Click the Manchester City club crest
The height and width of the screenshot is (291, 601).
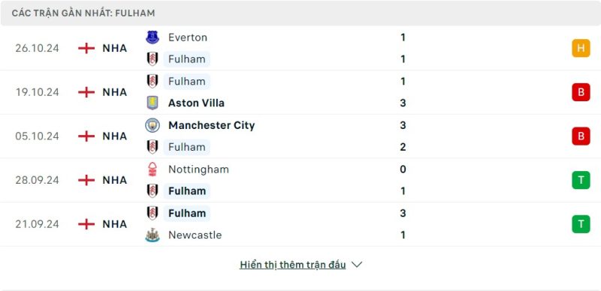(x=153, y=125)
